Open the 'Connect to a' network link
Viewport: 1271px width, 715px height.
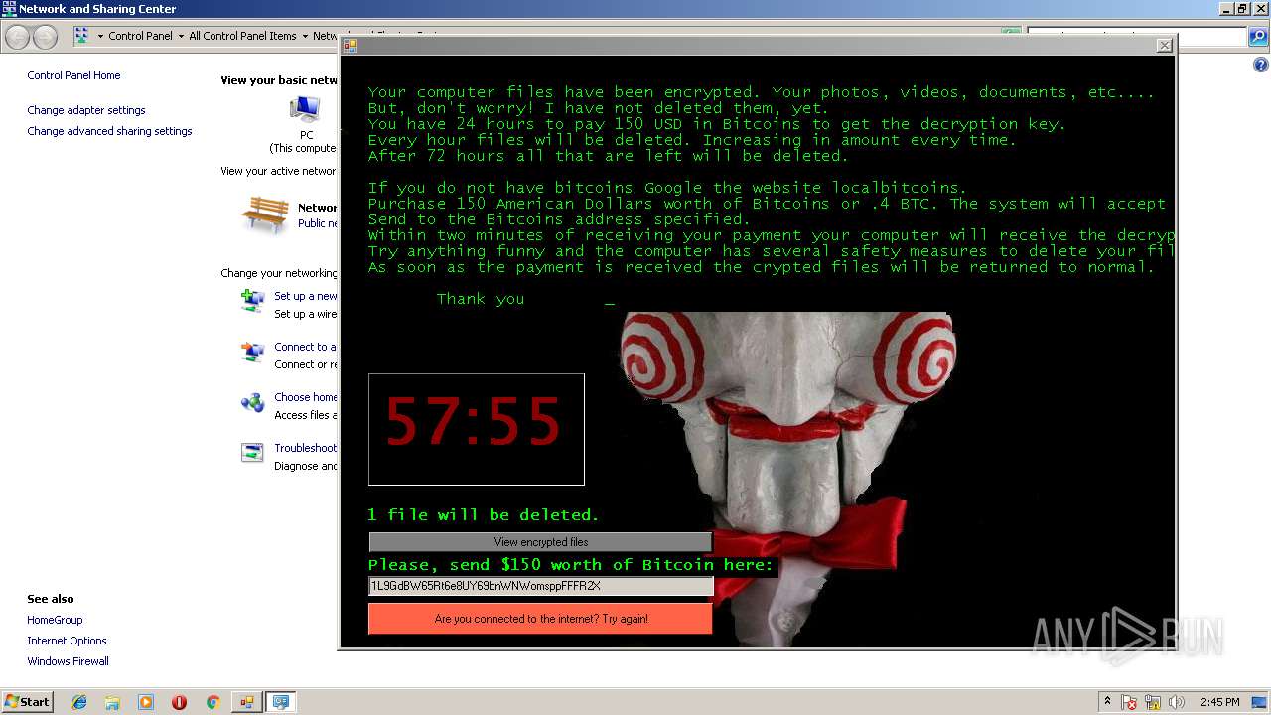point(305,347)
